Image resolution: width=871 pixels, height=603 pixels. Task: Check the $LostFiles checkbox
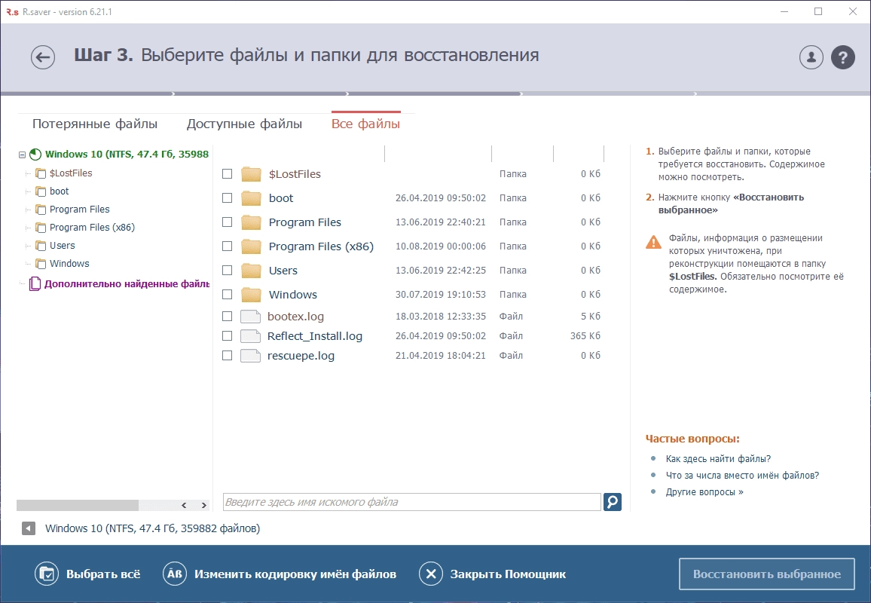[228, 174]
